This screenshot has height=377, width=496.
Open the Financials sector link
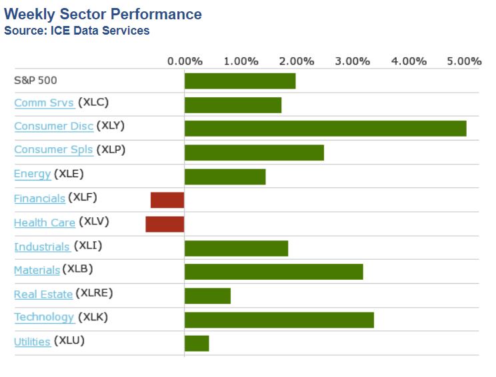coord(39,198)
